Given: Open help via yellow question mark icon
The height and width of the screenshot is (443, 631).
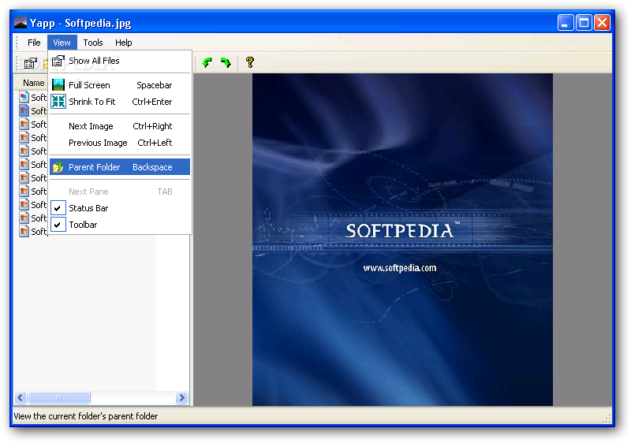Looking at the screenshot, I should 250,62.
